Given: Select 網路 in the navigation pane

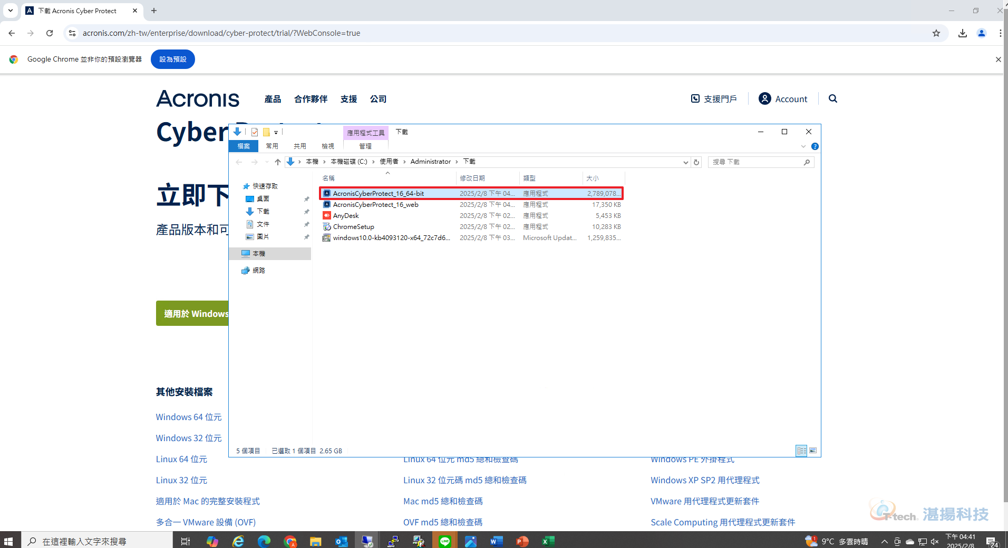Looking at the screenshot, I should [x=259, y=270].
